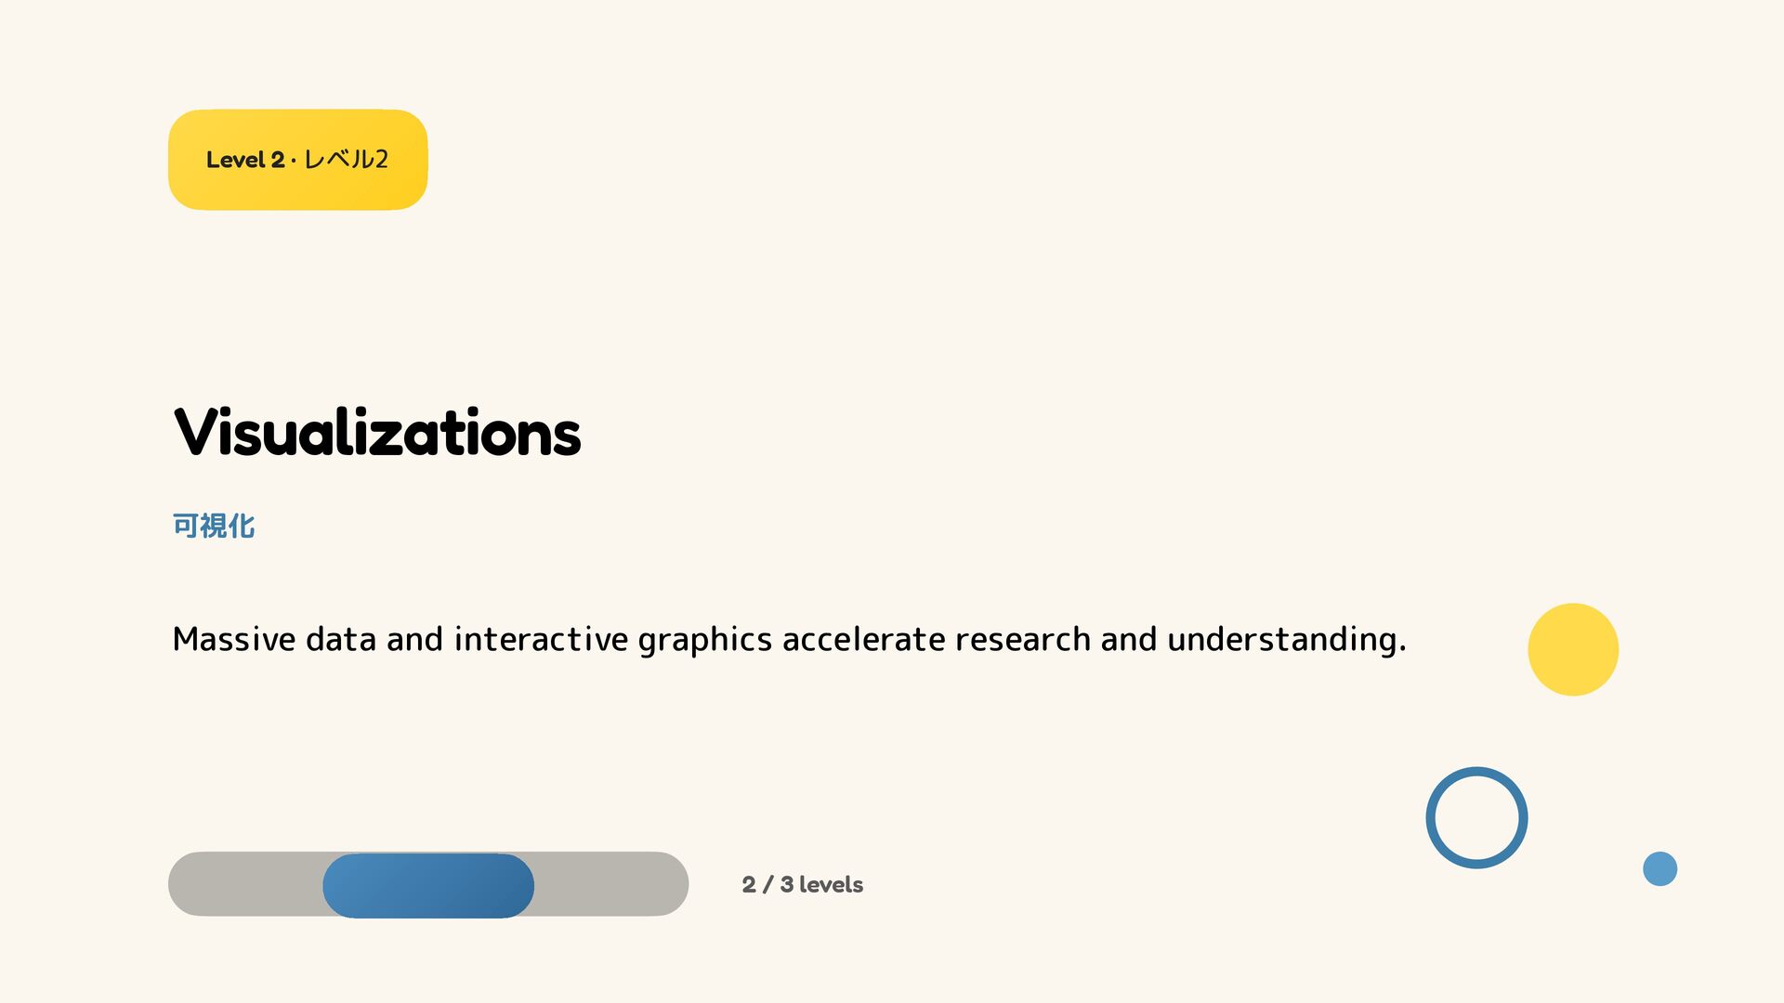Screen dimensions: 1784x1003
Task: Select the "2 / 3 levels" label
Action: pyautogui.click(x=803, y=884)
